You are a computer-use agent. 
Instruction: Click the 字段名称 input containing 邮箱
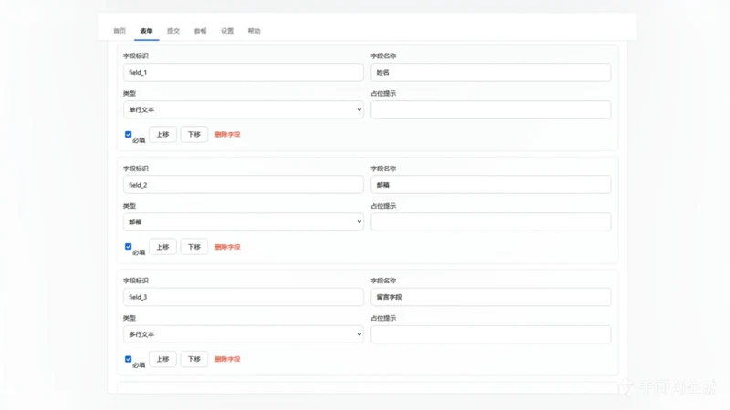491,185
